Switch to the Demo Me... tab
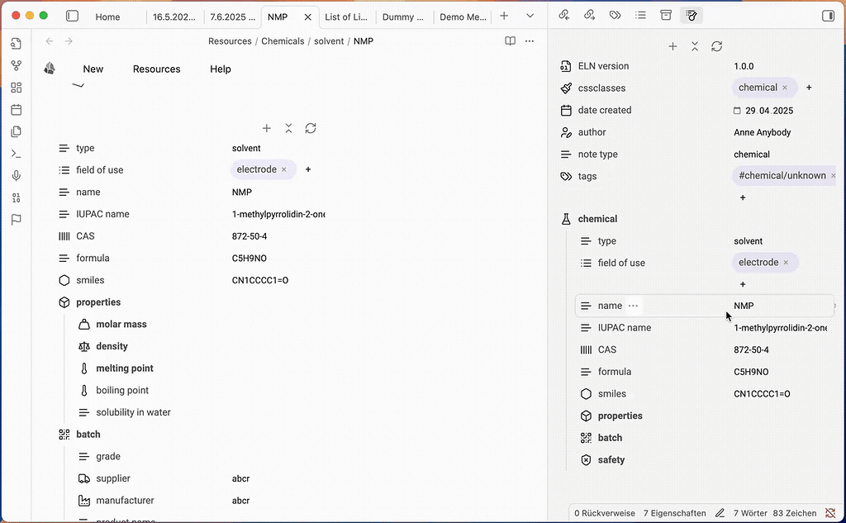Screen dimensions: 846x523 pos(463,17)
